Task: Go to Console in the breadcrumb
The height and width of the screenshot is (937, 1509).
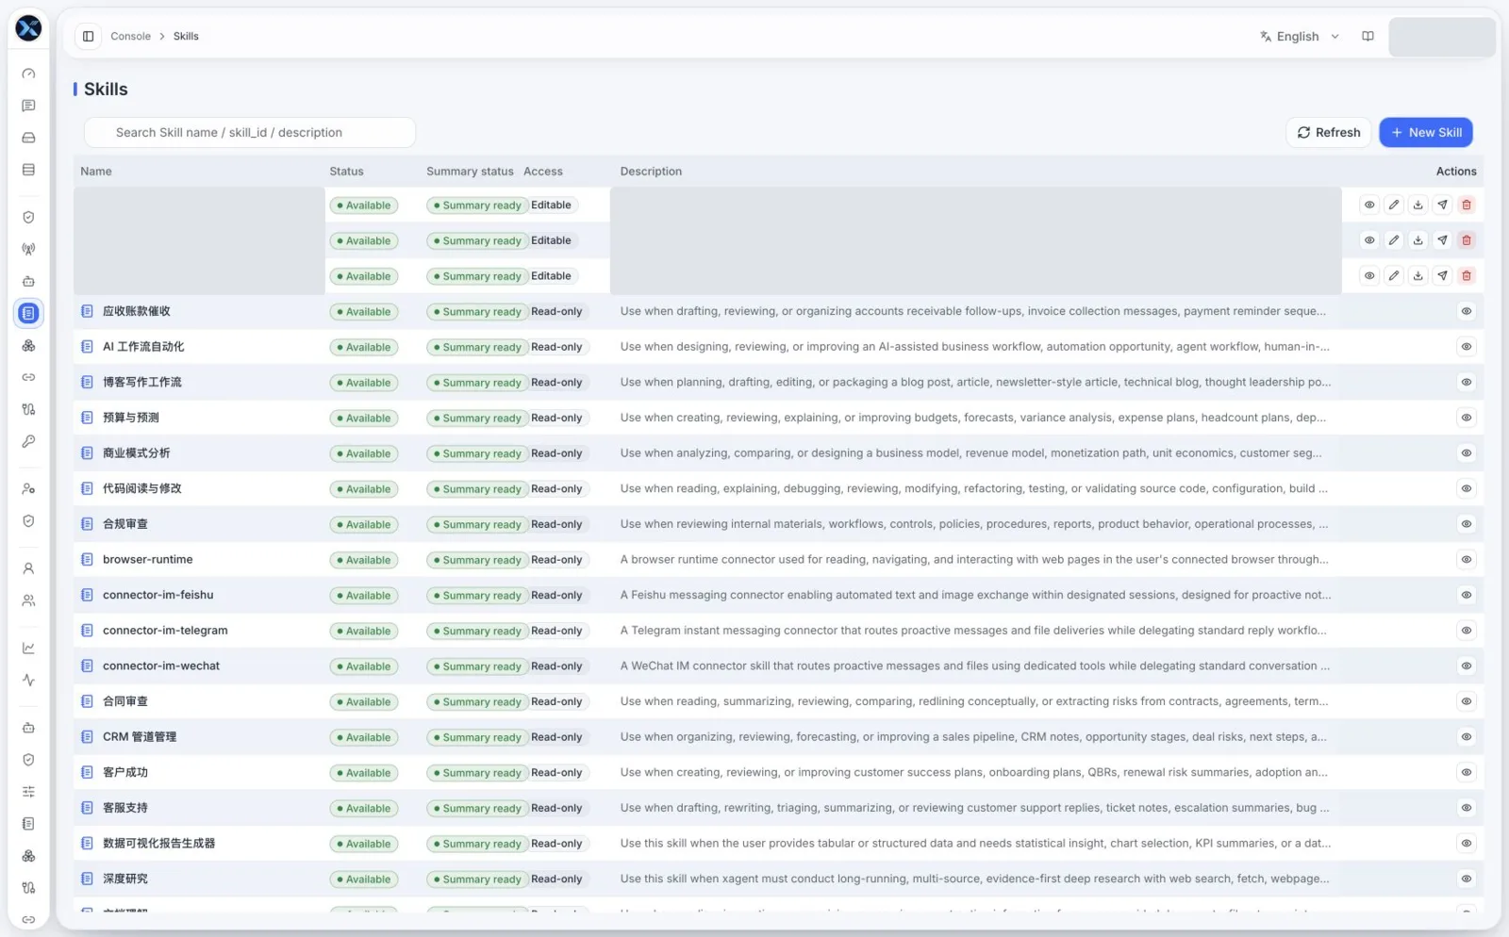Action: click(x=130, y=36)
